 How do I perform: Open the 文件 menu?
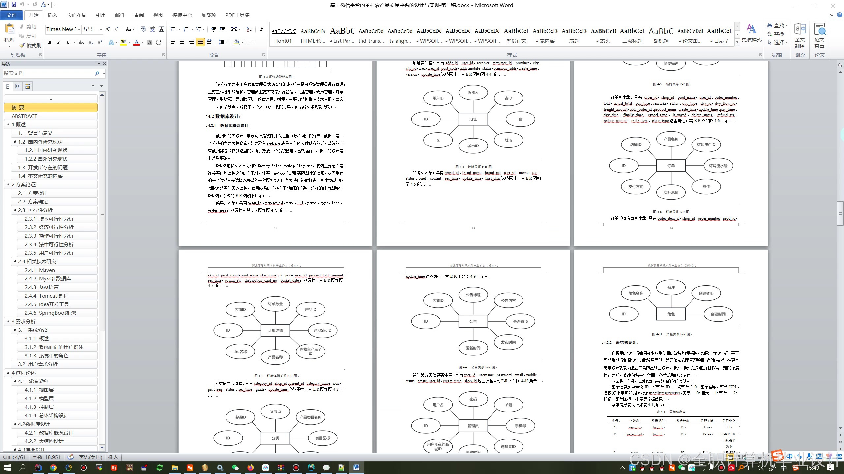pos(12,15)
